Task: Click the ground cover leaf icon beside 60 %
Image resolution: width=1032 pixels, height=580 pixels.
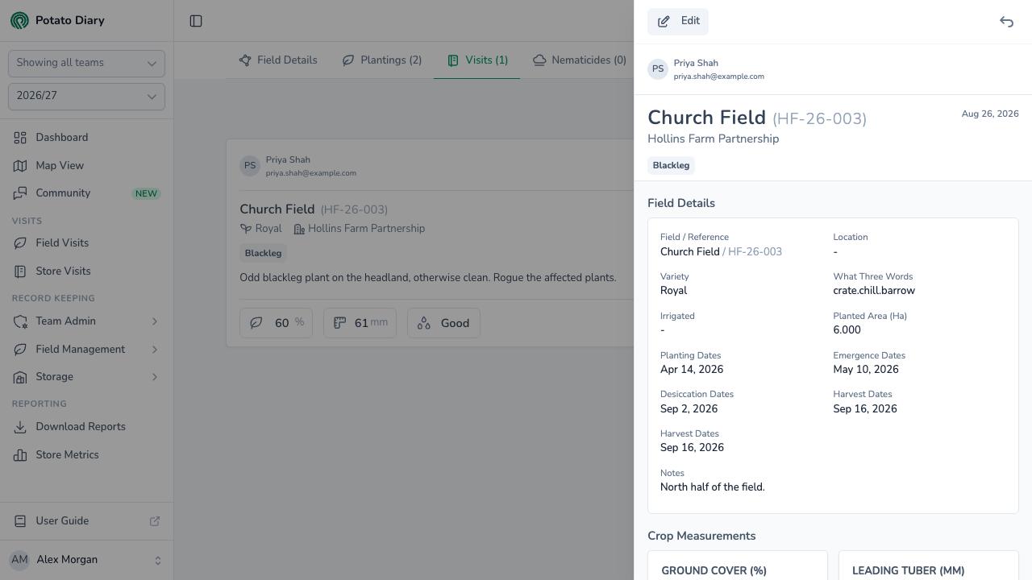Action: pos(256,323)
